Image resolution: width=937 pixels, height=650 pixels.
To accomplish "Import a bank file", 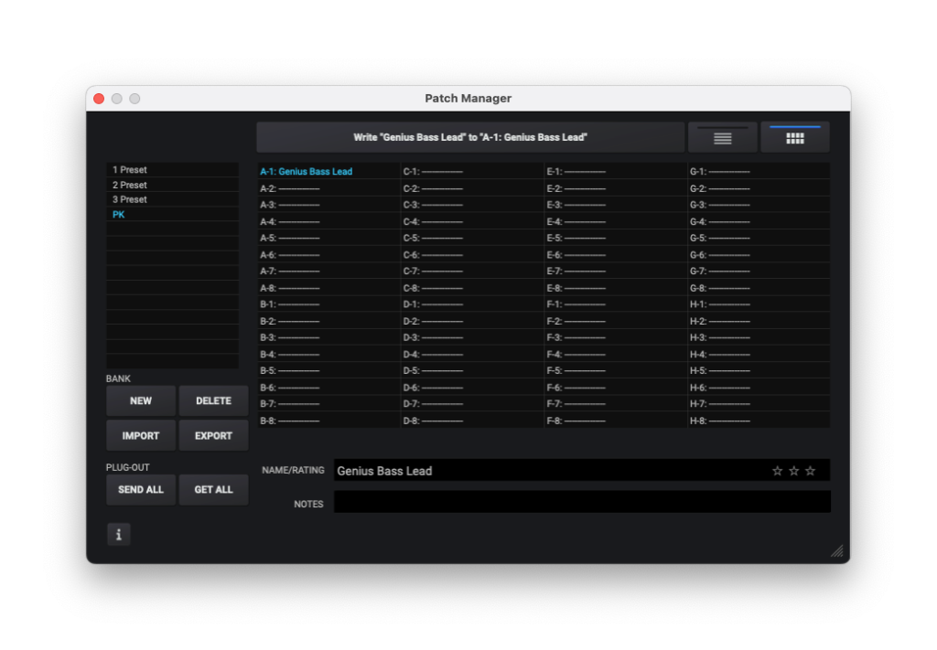I will 141,436.
